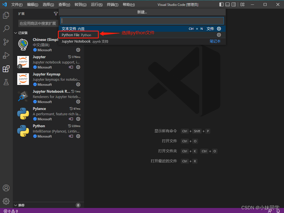Open the 运行(R) menu
Image resolution: width=284 pixels, height=213 pixels.
(x=97, y=4)
